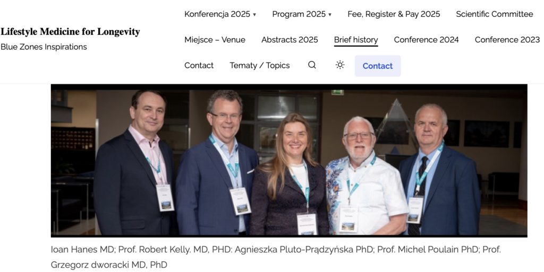Open Tematy / Topics page

coord(259,65)
